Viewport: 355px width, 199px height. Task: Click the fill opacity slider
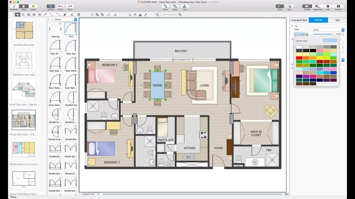point(323,34)
